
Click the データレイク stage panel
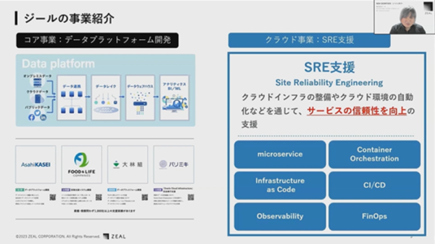pyautogui.click(x=106, y=97)
